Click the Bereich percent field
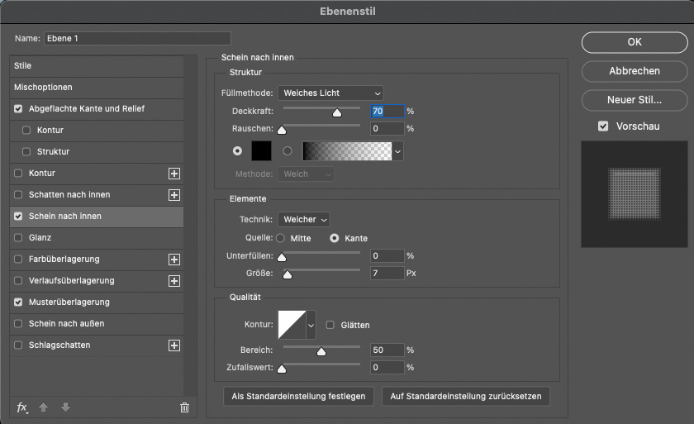This screenshot has width=694, height=424. coord(387,350)
